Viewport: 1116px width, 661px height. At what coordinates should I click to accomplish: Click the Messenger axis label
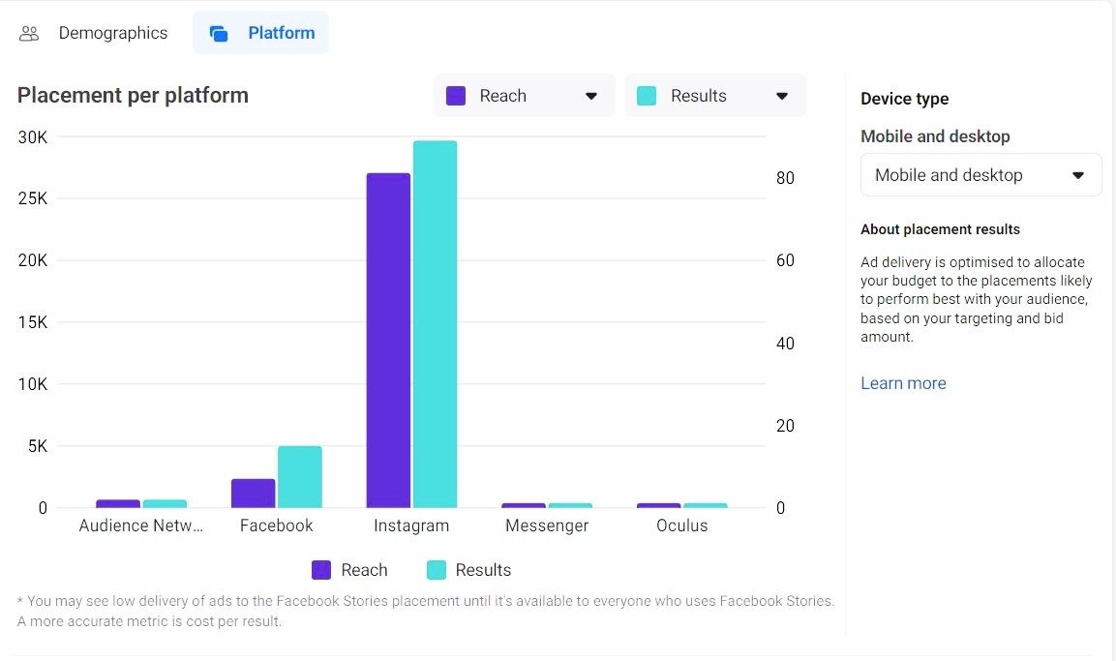pyautogui.click(x=547, y=526)
